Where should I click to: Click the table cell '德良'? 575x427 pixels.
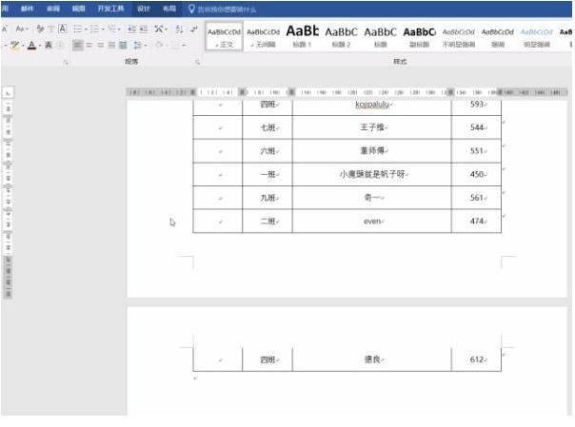click(x=372, y=359)
